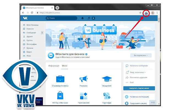Open notifications bell in VK header
Image resolution: width=176 pixels, height=110 pixels.
tap(82, 18)
